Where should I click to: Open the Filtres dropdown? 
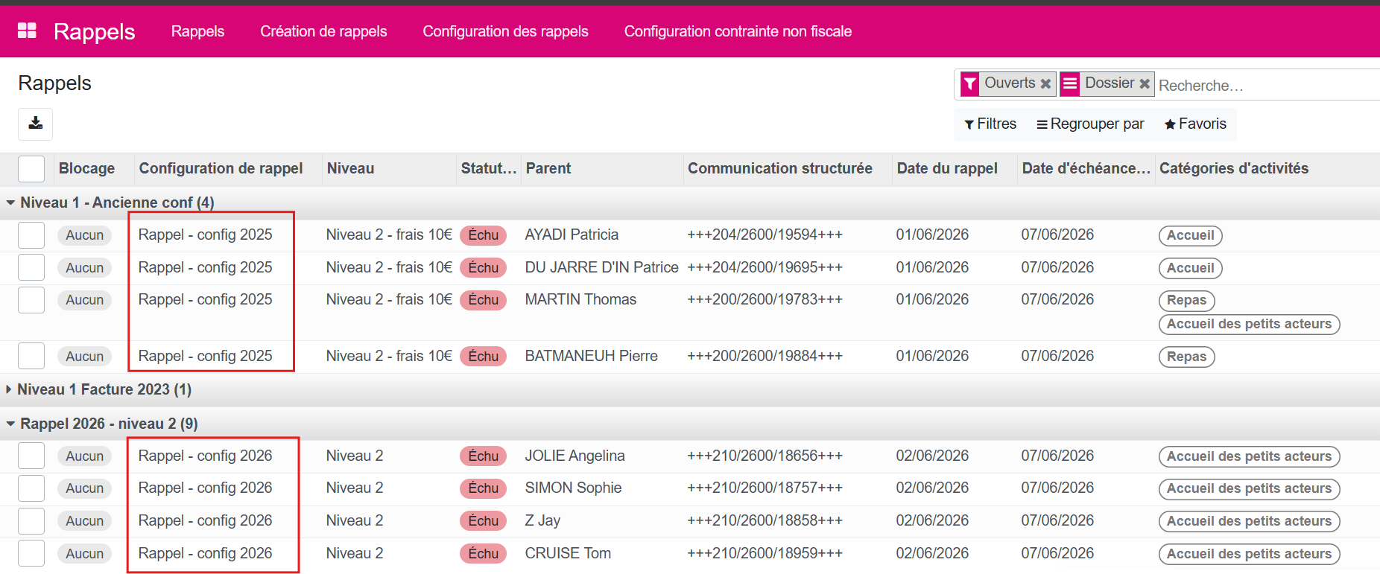click(990, 124)
